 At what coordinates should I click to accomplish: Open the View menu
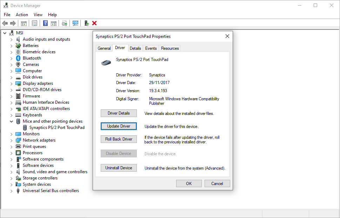click(x=38, y=15)
